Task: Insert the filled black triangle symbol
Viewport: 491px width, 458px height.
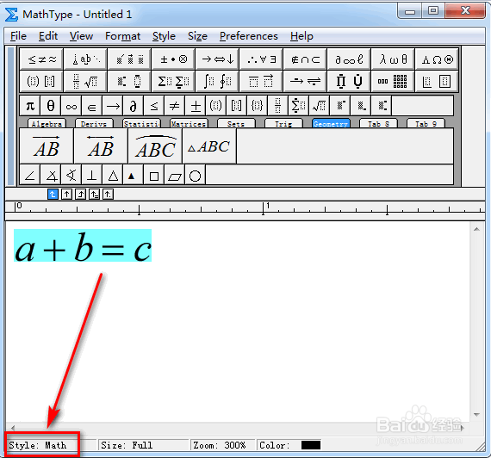Action: pyautogui.click(x=133, y=176)
